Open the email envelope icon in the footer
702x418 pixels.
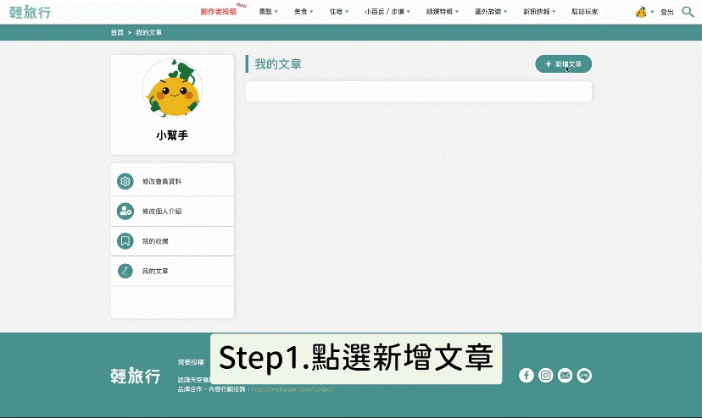point(565,375)
